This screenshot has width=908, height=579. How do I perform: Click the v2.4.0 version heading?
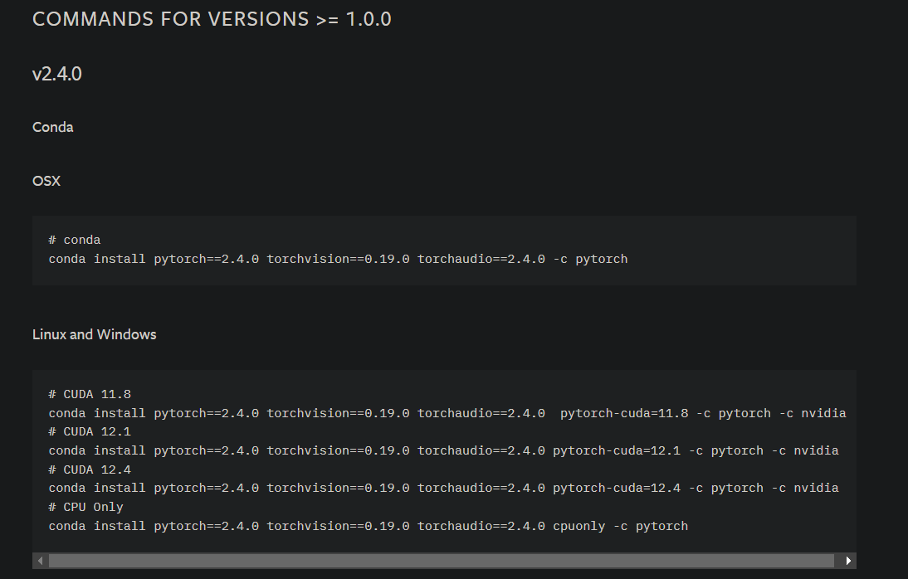tap(56, 74)
